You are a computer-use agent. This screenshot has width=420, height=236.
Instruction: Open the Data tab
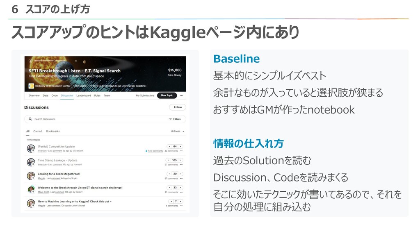(x=46, y=95)
